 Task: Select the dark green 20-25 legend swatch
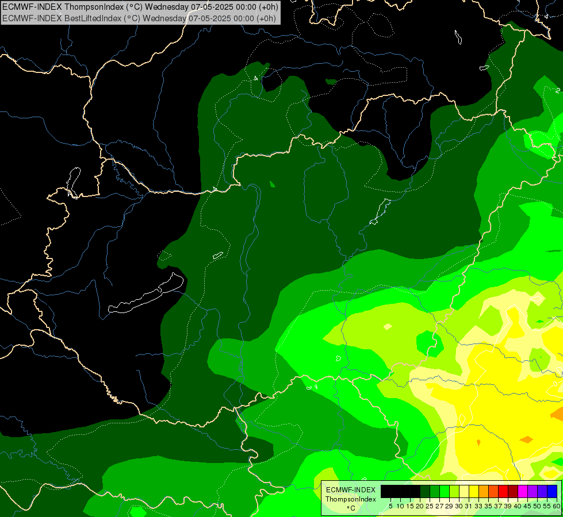425,491
